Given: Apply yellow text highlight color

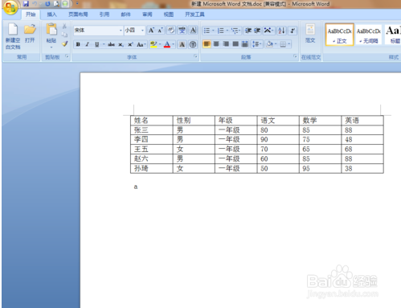Looking at the screenshot, I should point(153,44).
